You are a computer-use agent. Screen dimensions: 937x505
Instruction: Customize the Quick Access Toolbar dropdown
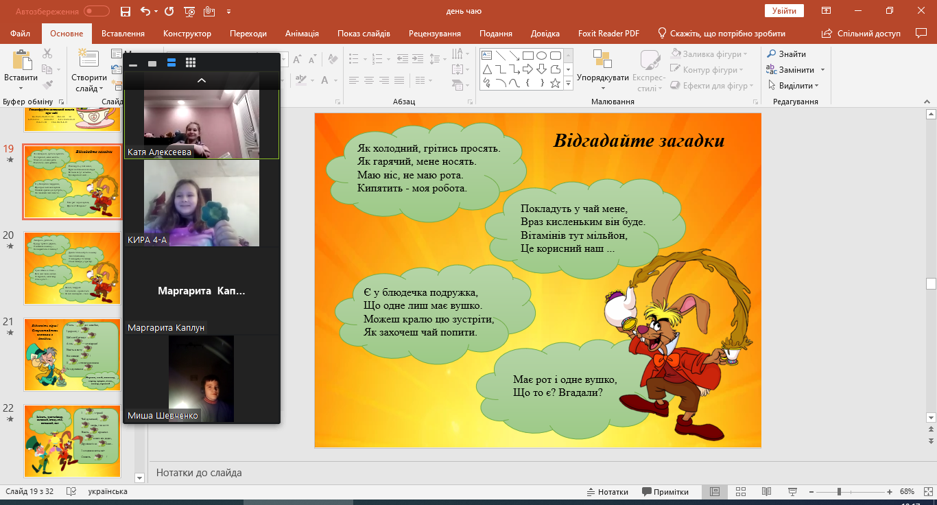click(228, 12)
